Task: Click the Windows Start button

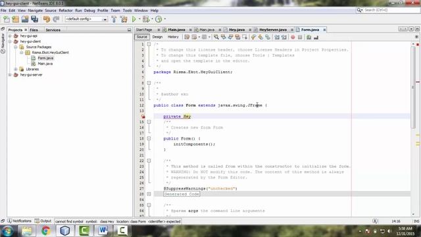Action: pyautogui.click(x=7, y=231)
